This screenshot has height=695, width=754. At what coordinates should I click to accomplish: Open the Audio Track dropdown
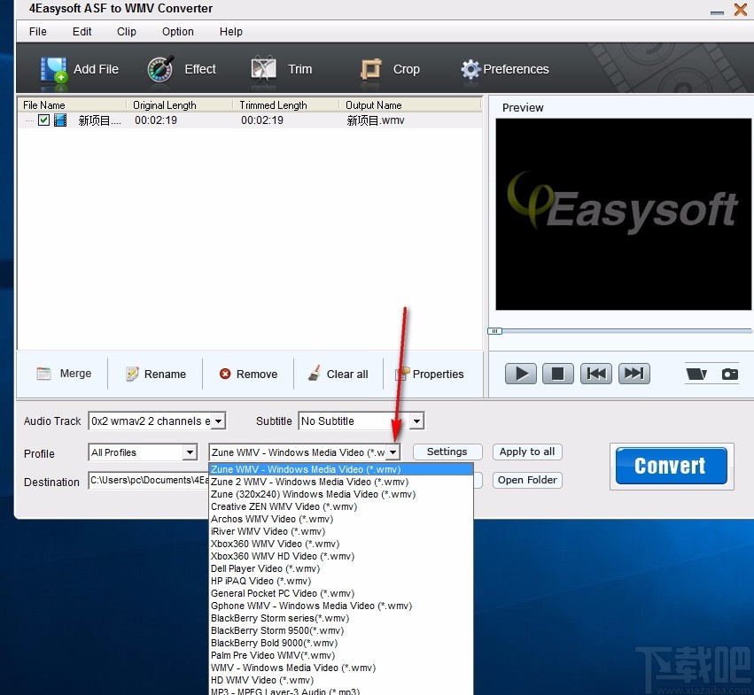(x=217, y=421)
